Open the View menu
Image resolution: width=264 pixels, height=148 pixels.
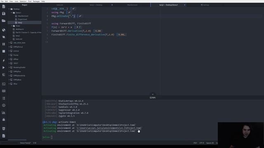click(x=11, y=1)
